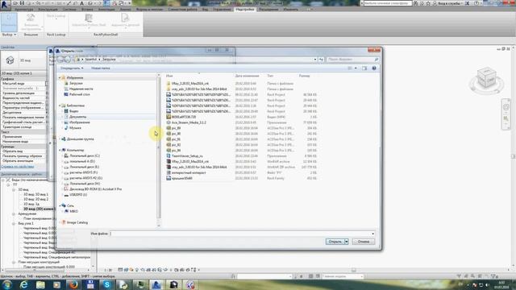
Task: Click the Отмена button
Action: click(364, 242)
